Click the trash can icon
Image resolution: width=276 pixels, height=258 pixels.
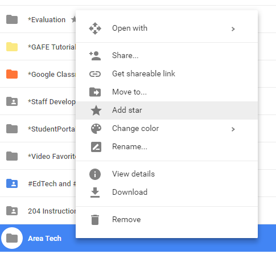[95, 220]
